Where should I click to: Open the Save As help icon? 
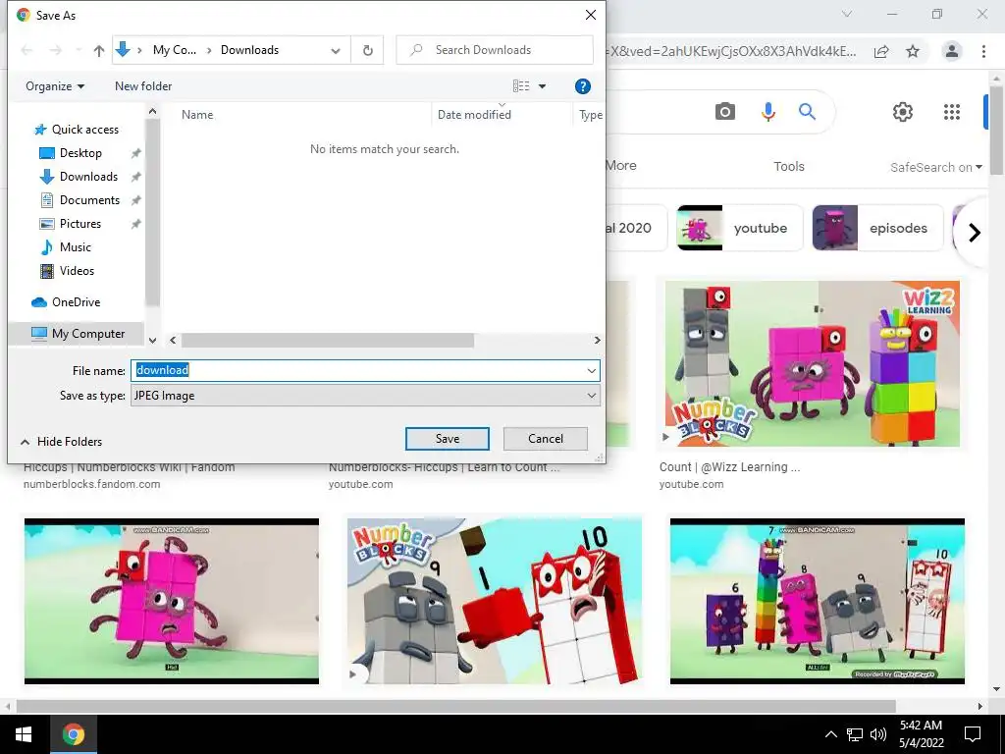(582, 86)
